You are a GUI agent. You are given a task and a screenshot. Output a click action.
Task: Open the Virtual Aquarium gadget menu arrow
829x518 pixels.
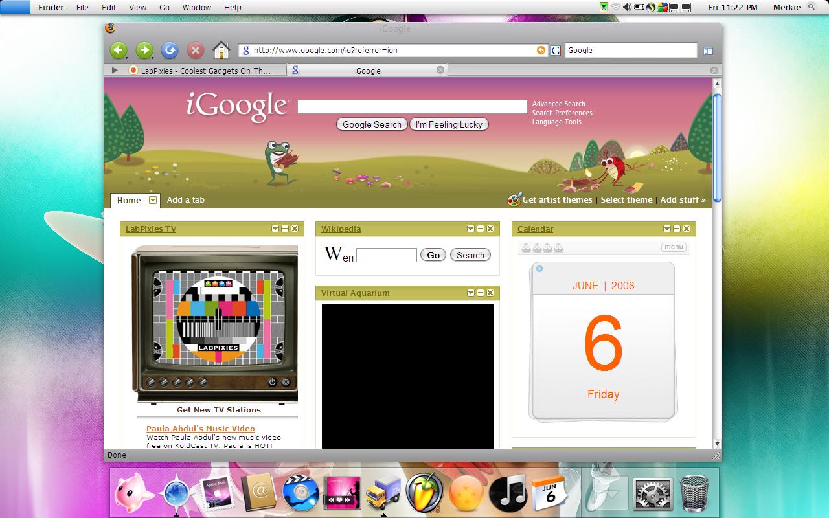click(x=471, y=293)
